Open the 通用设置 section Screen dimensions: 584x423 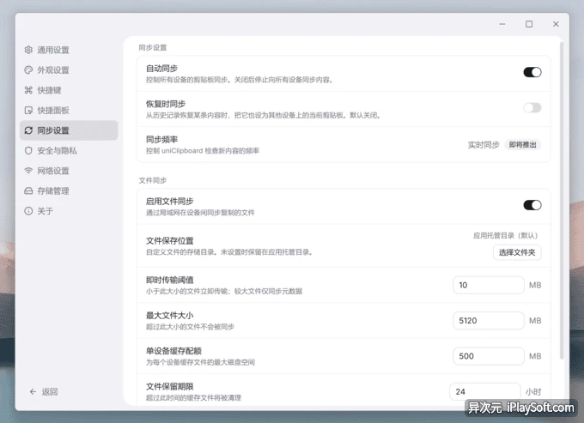[69, 50]
